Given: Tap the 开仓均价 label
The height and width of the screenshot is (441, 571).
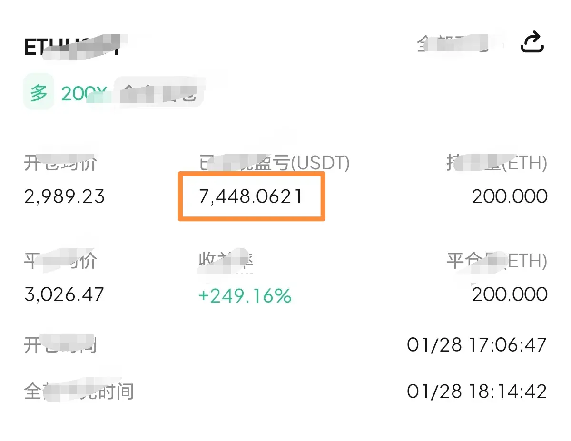Looking at the screenshot, I should [x=60, y=164].
